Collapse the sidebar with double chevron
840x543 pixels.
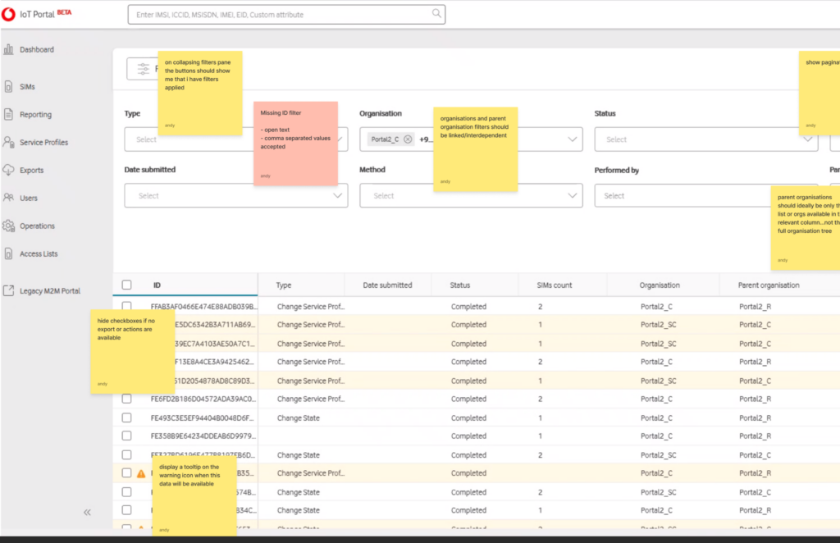point(87,513)
